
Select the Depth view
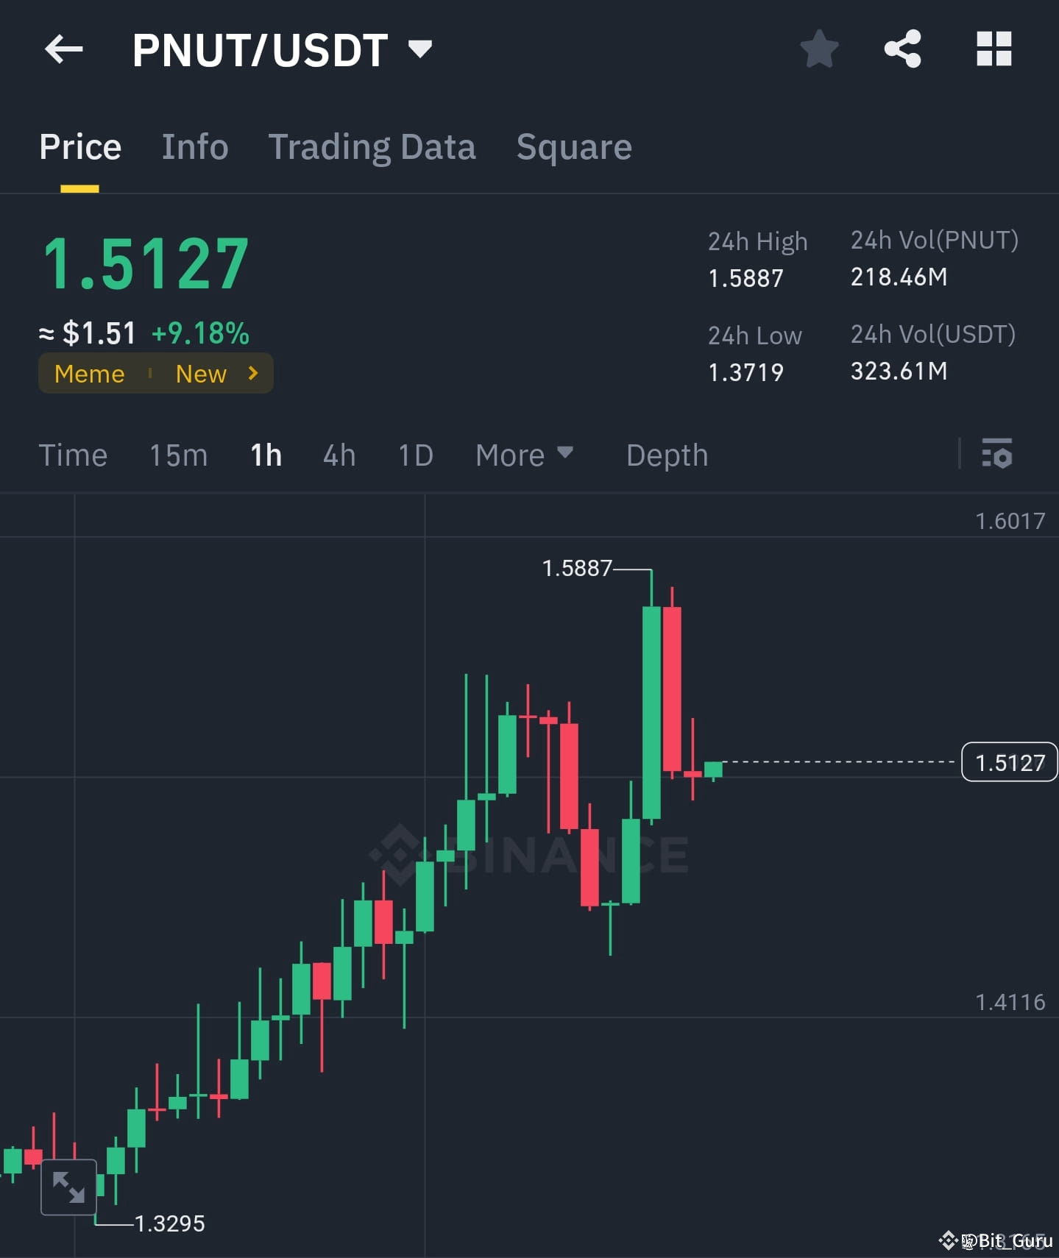click(666, 455)
